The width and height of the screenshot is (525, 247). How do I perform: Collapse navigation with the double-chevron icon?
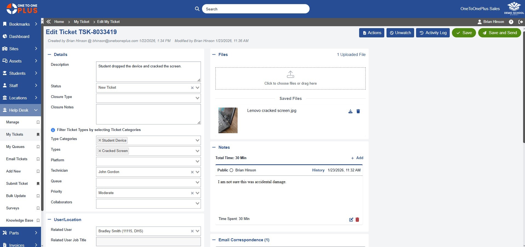48,22
